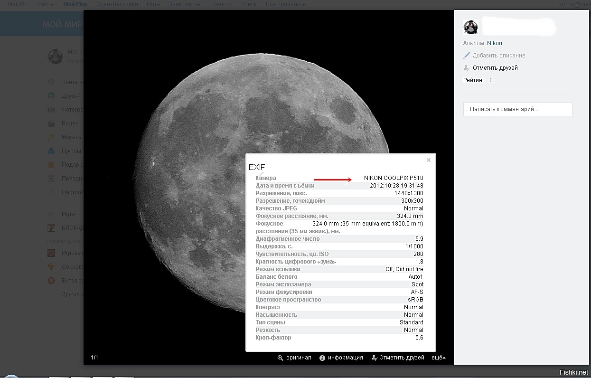
Task: Open Знакомства in top navigation
Action: [x=185, y=4]
